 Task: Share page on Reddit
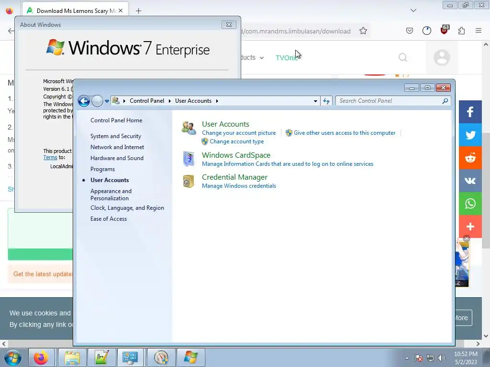(470, 158)
